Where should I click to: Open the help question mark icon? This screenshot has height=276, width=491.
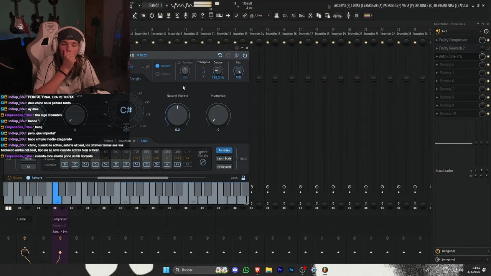point(203,16)
